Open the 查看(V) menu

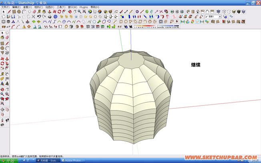tap(27, 7)
